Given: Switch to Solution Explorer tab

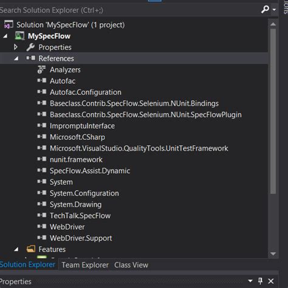Looking at the screenshot, I should (27, 264).
